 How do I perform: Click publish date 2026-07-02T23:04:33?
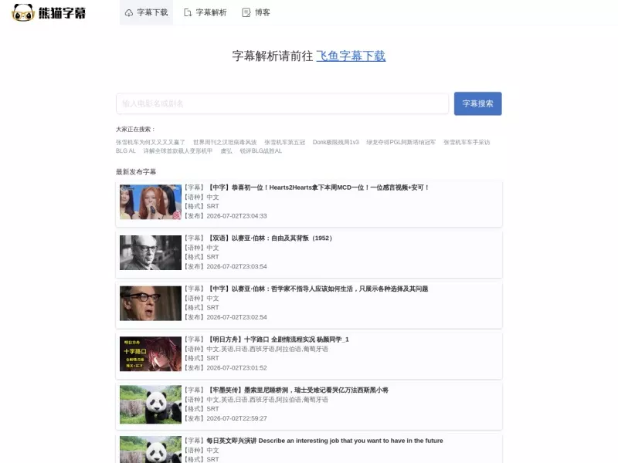(x=237, y=216)
